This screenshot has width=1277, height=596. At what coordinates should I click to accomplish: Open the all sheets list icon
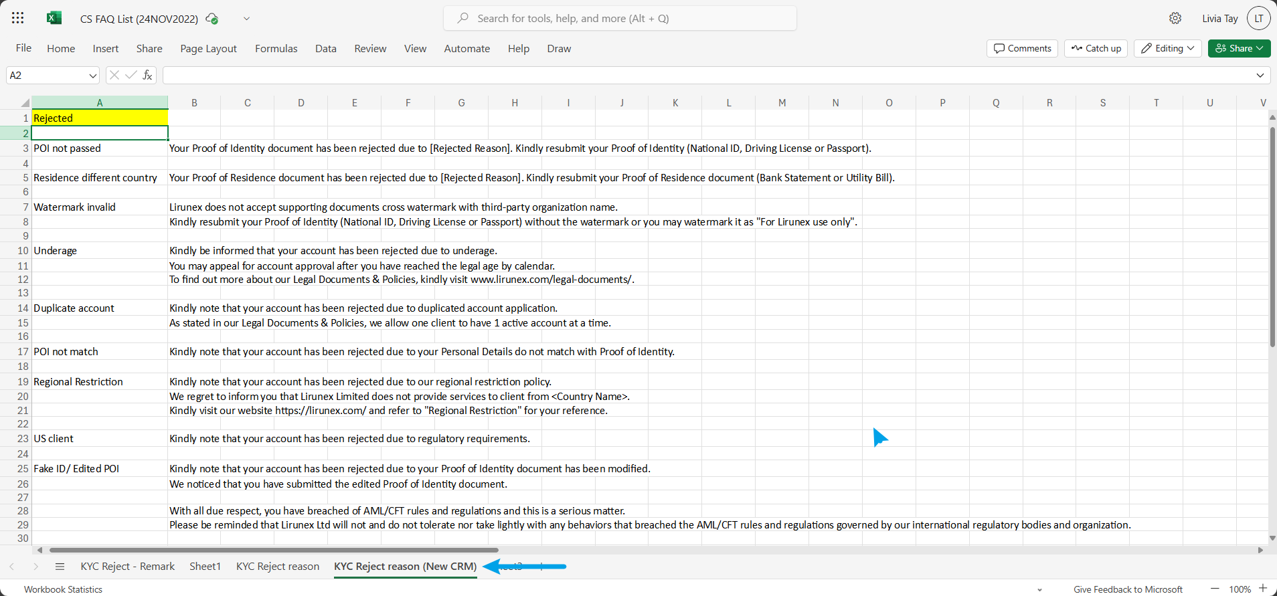tap(60, 567)
